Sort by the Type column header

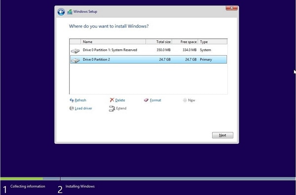[213, 42]
